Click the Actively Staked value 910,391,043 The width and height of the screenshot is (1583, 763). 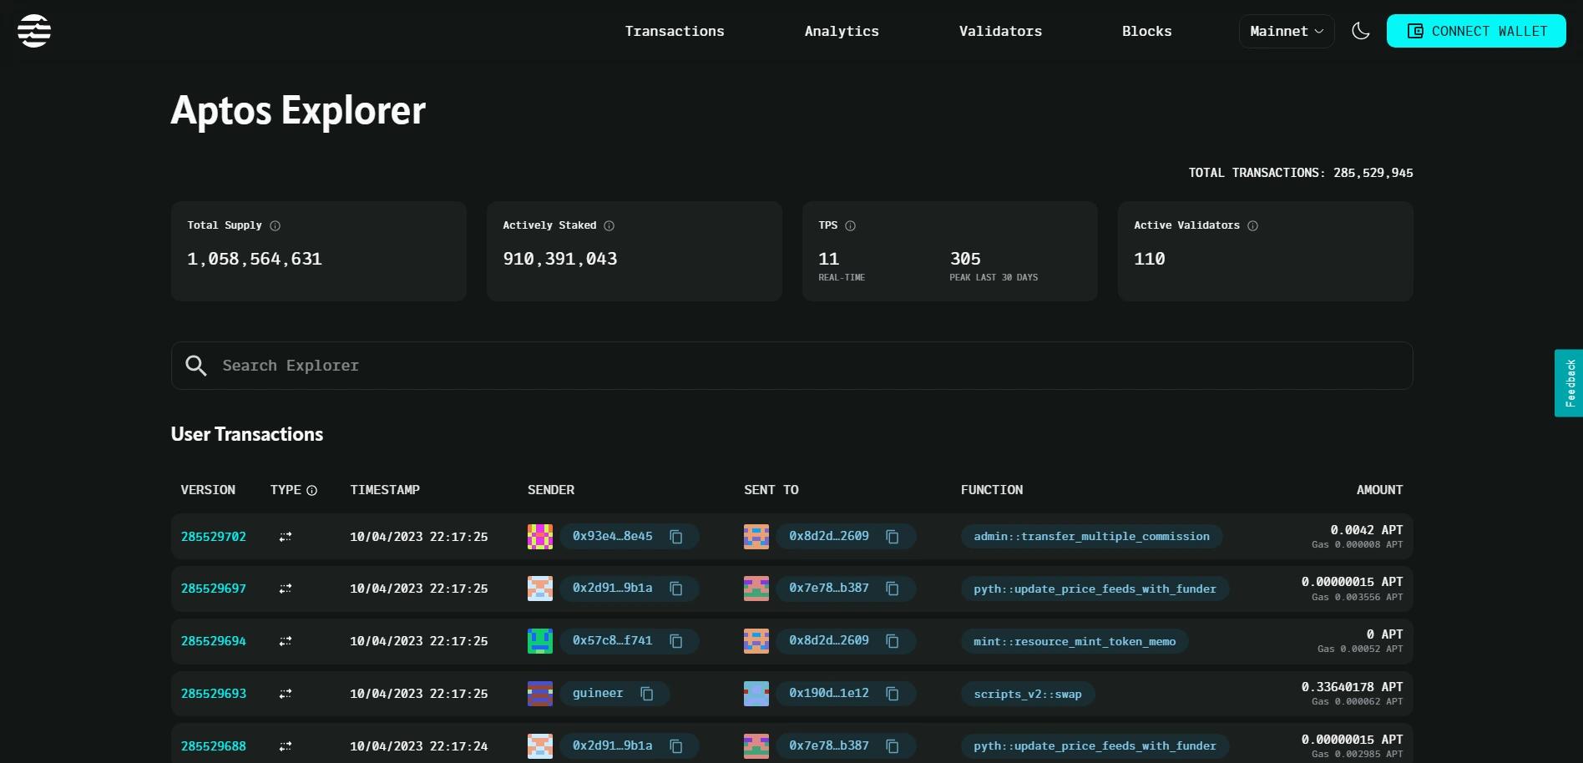560,259
